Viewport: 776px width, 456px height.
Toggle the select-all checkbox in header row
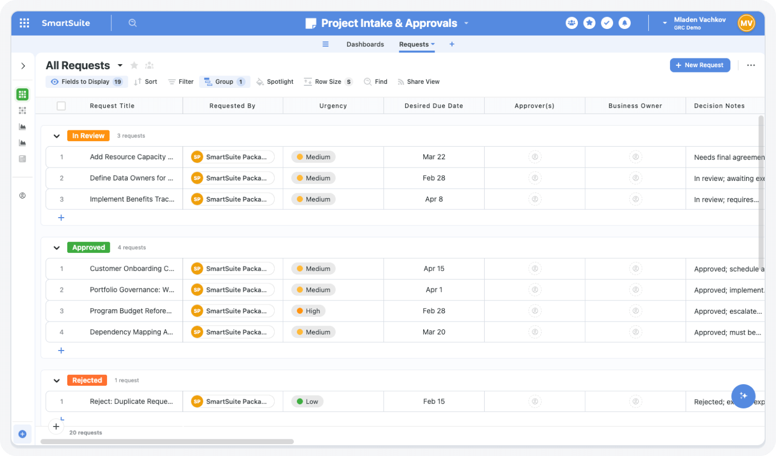(x=61, y=106)
